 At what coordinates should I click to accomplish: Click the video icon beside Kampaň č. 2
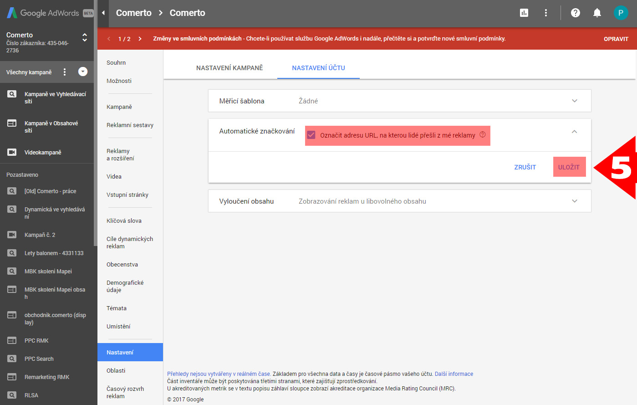tap(12, 235)
